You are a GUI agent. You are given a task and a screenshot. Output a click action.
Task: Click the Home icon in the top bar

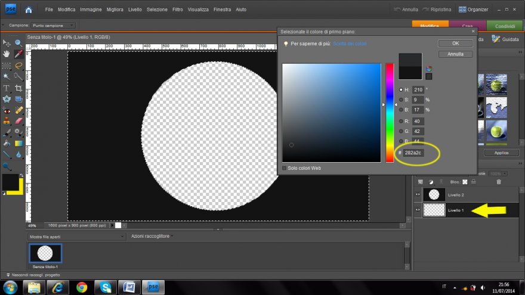[x=29, y=10]
